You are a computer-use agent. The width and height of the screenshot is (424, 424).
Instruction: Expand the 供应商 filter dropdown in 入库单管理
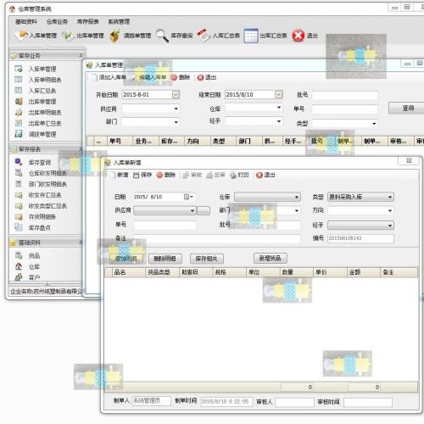[176, 109]
